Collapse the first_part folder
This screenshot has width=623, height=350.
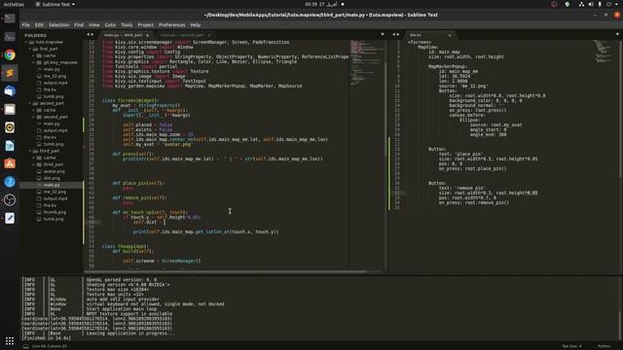click(30, 49)
